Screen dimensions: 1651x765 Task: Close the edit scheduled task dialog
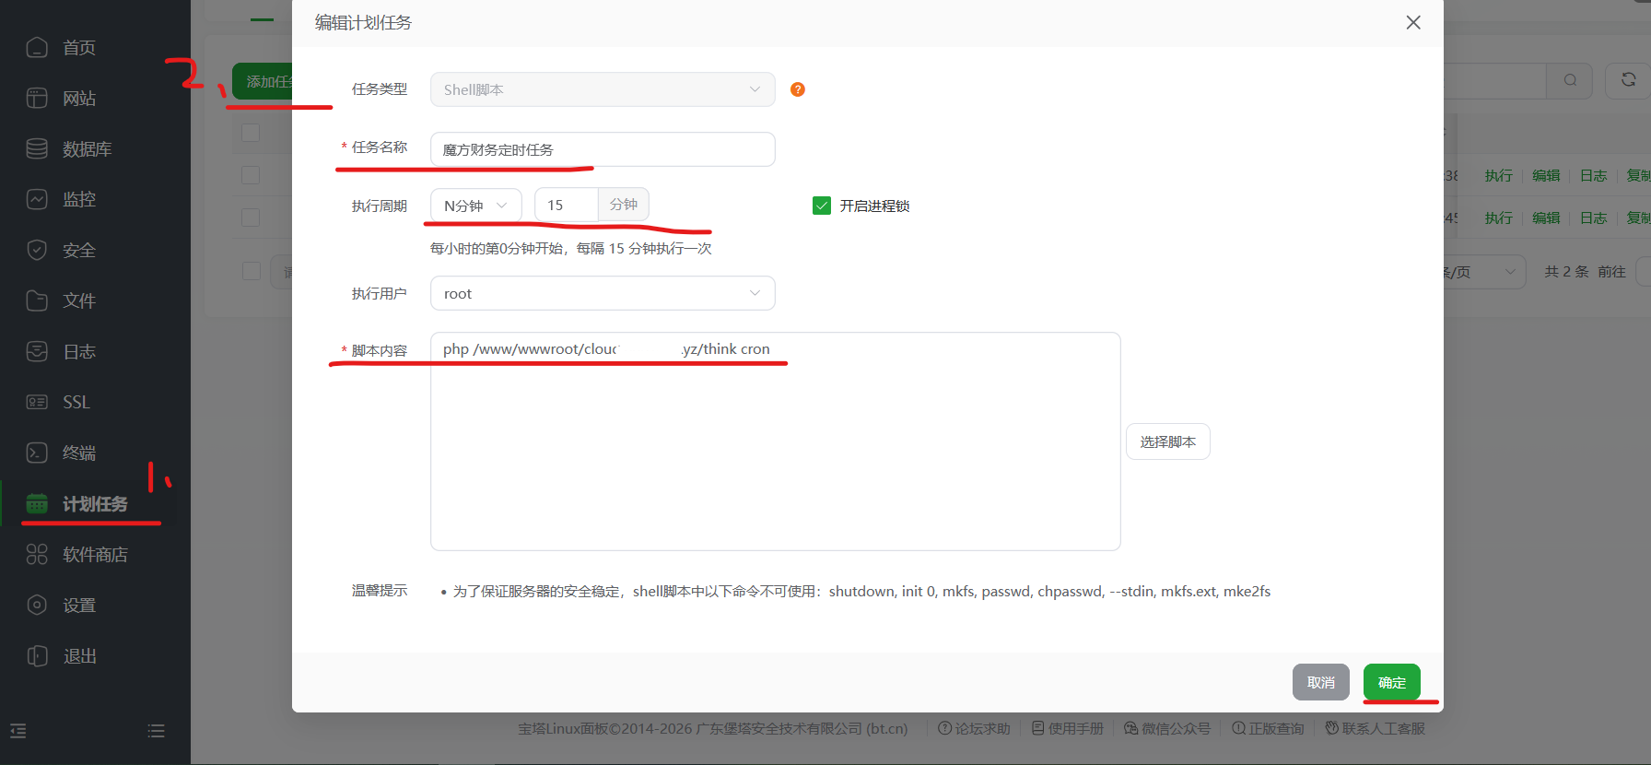click(x=1412, y=22)
